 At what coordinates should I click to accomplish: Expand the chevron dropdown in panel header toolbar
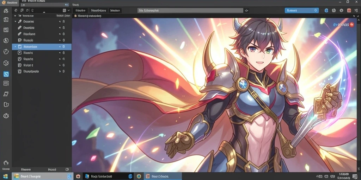tap(69, 10)
